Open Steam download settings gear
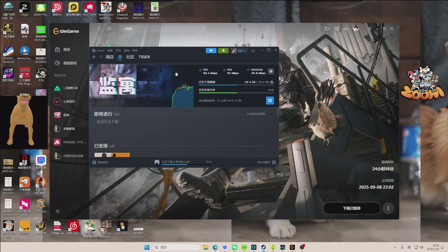This screenshot has height=252, width=448. click(x=271, y=71)
